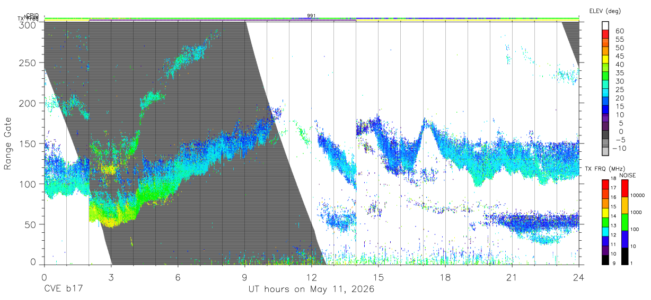This screenshot has width=651, height=300.
Task: Click the white top segment of ELEV colorbar
Action: tap(606, 25)
